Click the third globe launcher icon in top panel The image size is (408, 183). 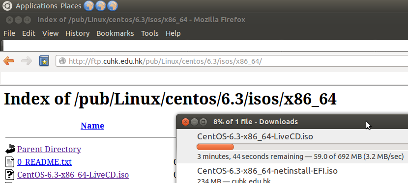pos(113,6)
